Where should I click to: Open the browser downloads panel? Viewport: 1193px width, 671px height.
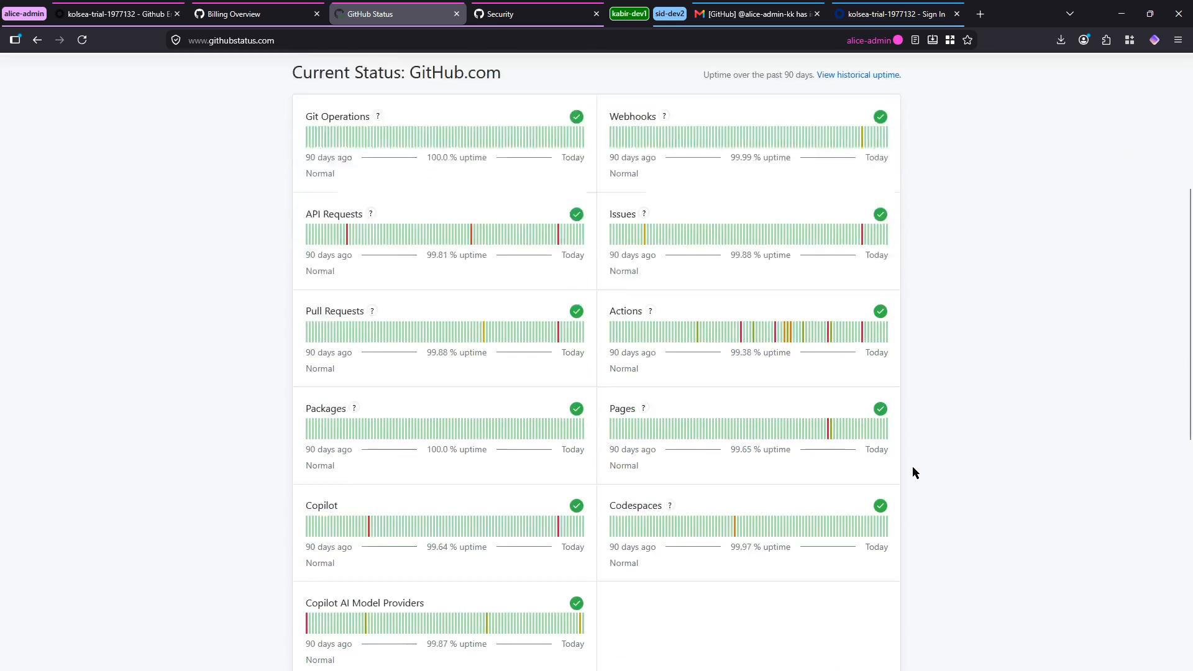tap(1061, 40)
